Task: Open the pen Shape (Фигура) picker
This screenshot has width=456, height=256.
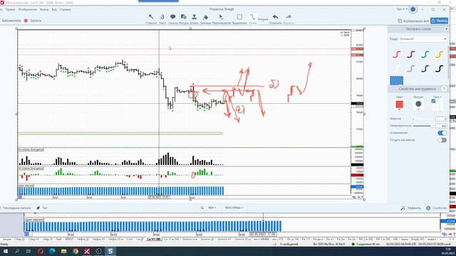Action: pos(418,105)
